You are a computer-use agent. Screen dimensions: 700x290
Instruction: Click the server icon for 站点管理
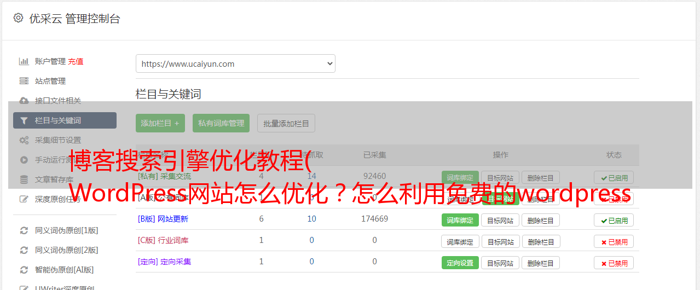pos(24,81)
